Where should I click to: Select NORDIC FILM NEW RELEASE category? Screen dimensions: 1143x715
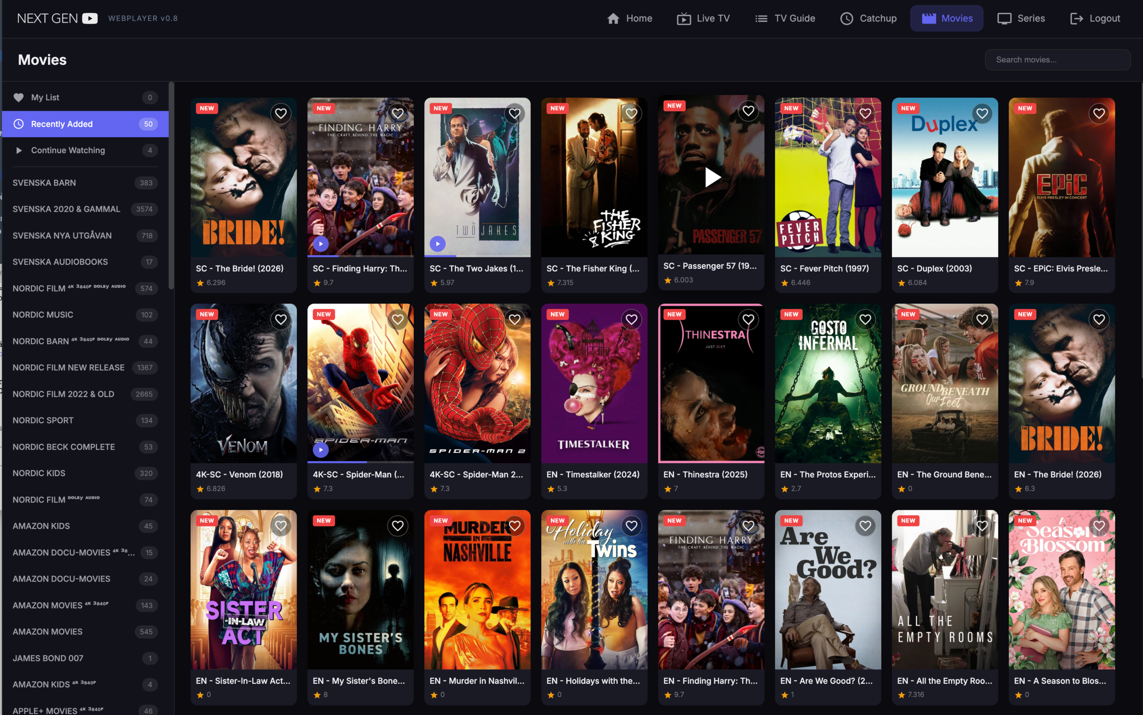coord(69,368)
